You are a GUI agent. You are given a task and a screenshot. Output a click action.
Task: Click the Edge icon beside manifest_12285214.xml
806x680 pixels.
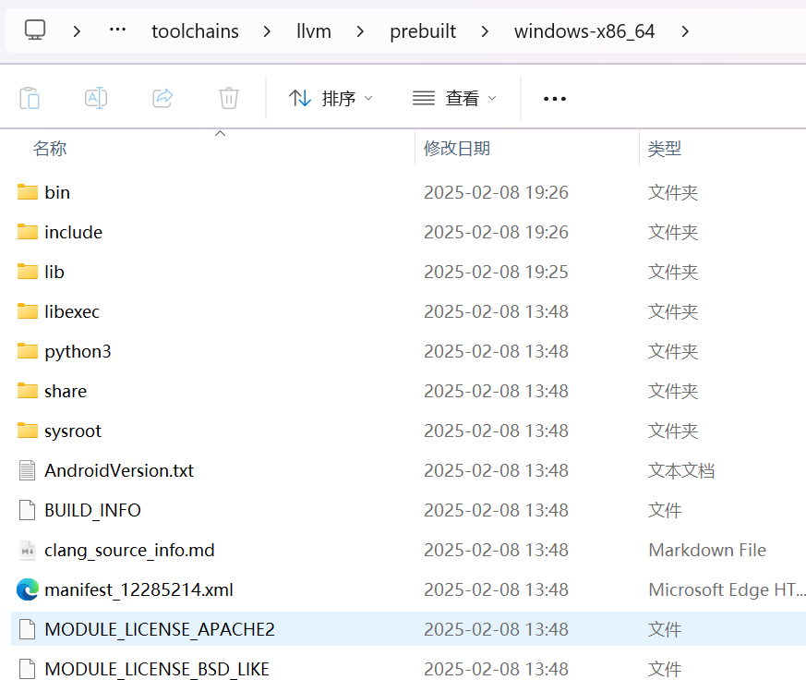pyautogui.click(x=26, y=589)
